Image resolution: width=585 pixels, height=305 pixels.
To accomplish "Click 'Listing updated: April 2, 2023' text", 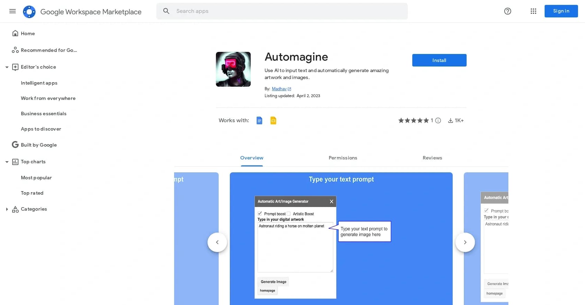I will pyautogui.click(x=292, y=96).
